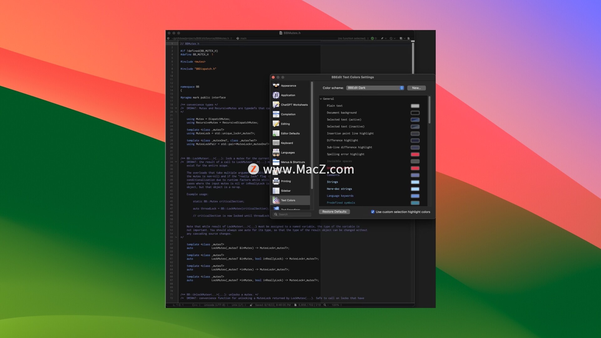This screenshot has height=338, width=601.
Task: Open the Document background color swatch
Action: click(x=415, y=113)
